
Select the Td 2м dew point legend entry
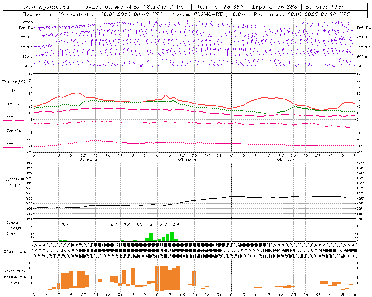click(13, 104)
